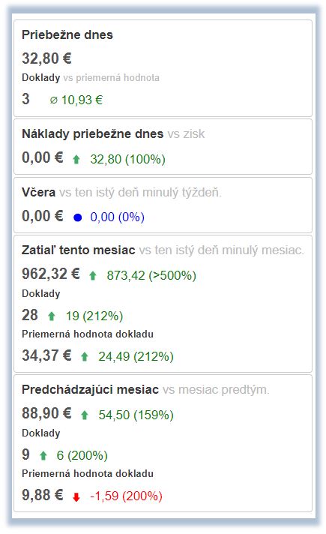
Task: Click green arrow next to 54,50 (159%)
Action: pos(85,415)
